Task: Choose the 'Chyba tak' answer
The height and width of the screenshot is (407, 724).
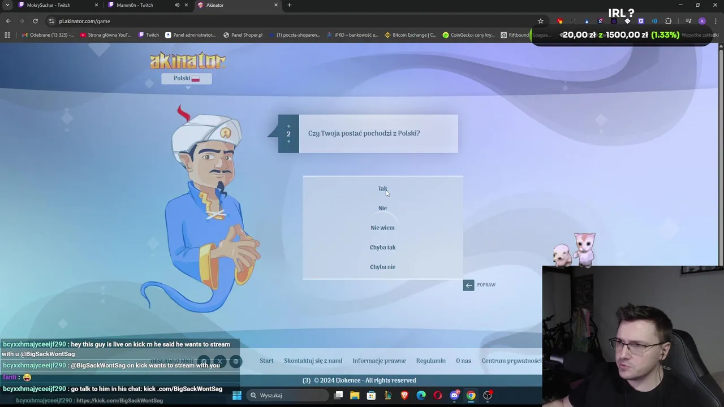Action: click(382, 248)
